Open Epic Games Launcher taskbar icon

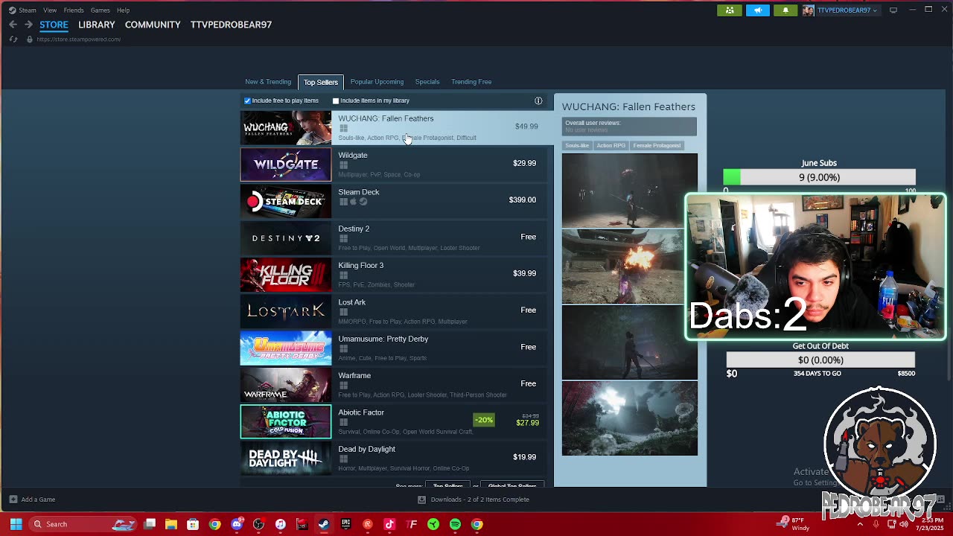(345, 524)
